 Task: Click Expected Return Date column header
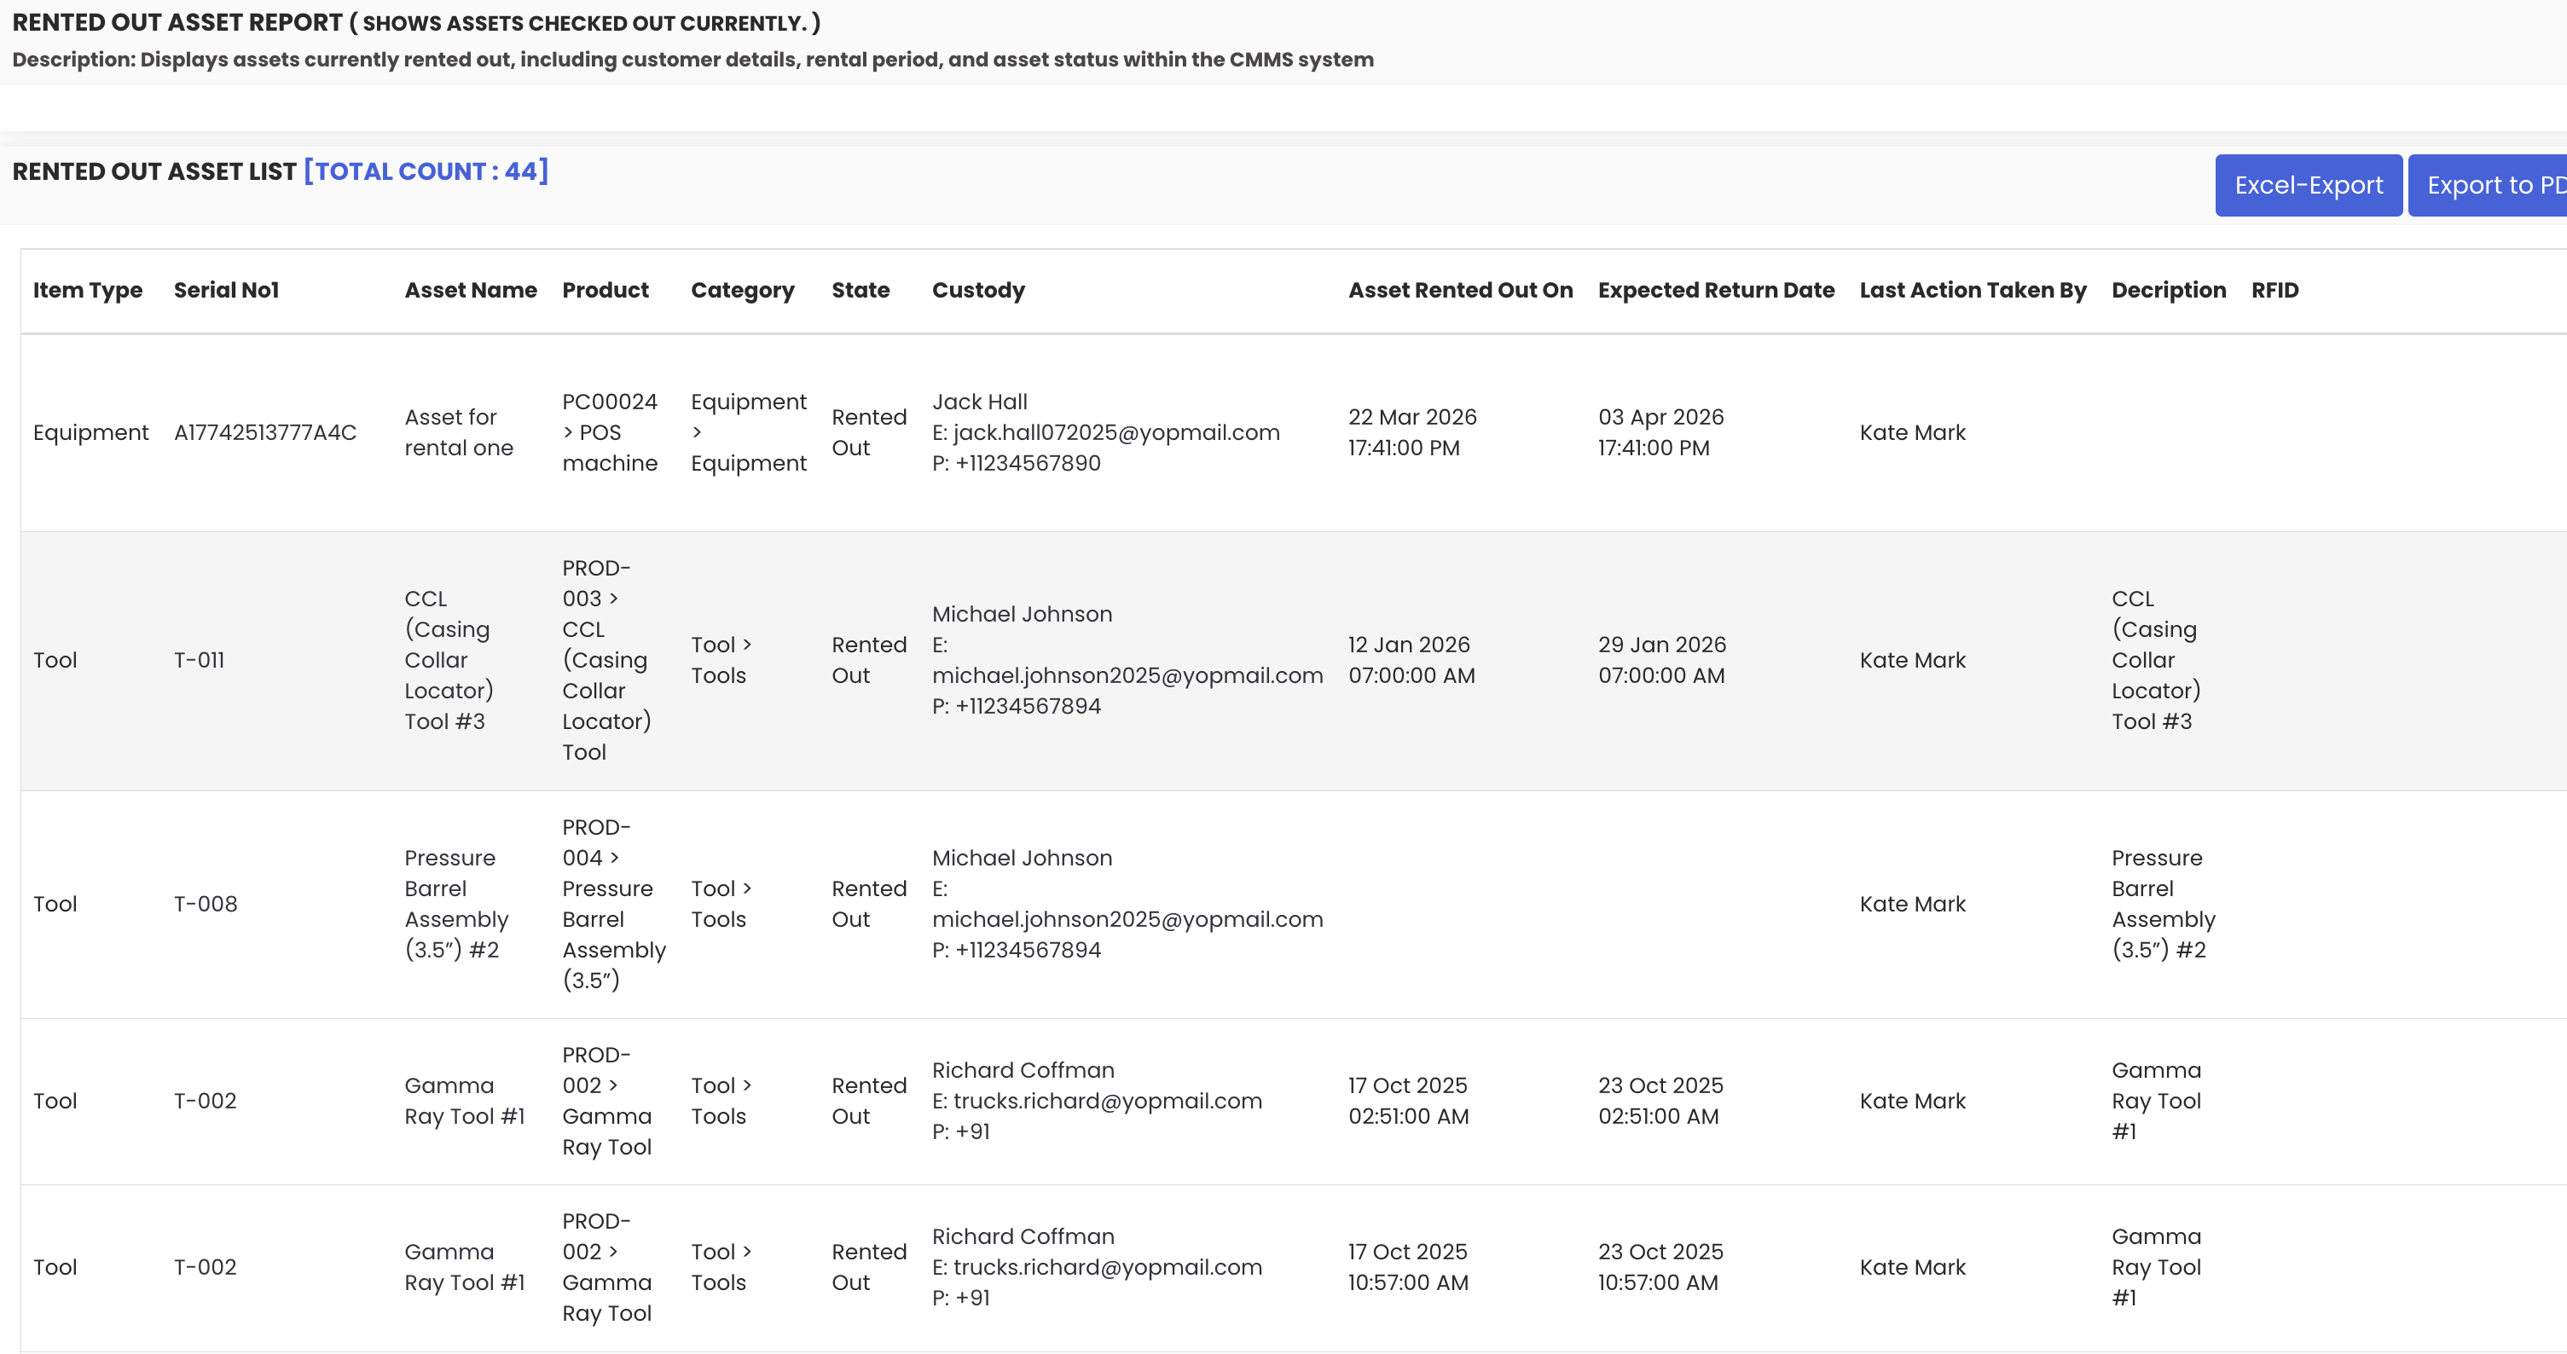(1715, 290)
